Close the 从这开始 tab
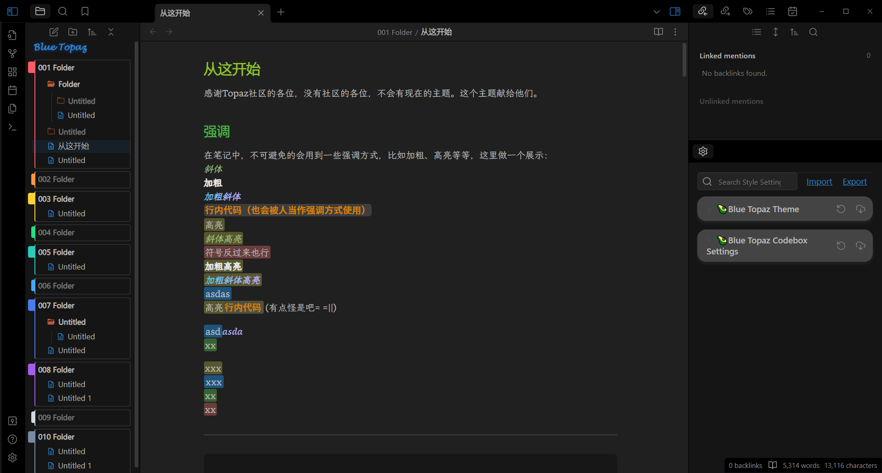The image size is (882, 473). point(261,13)
